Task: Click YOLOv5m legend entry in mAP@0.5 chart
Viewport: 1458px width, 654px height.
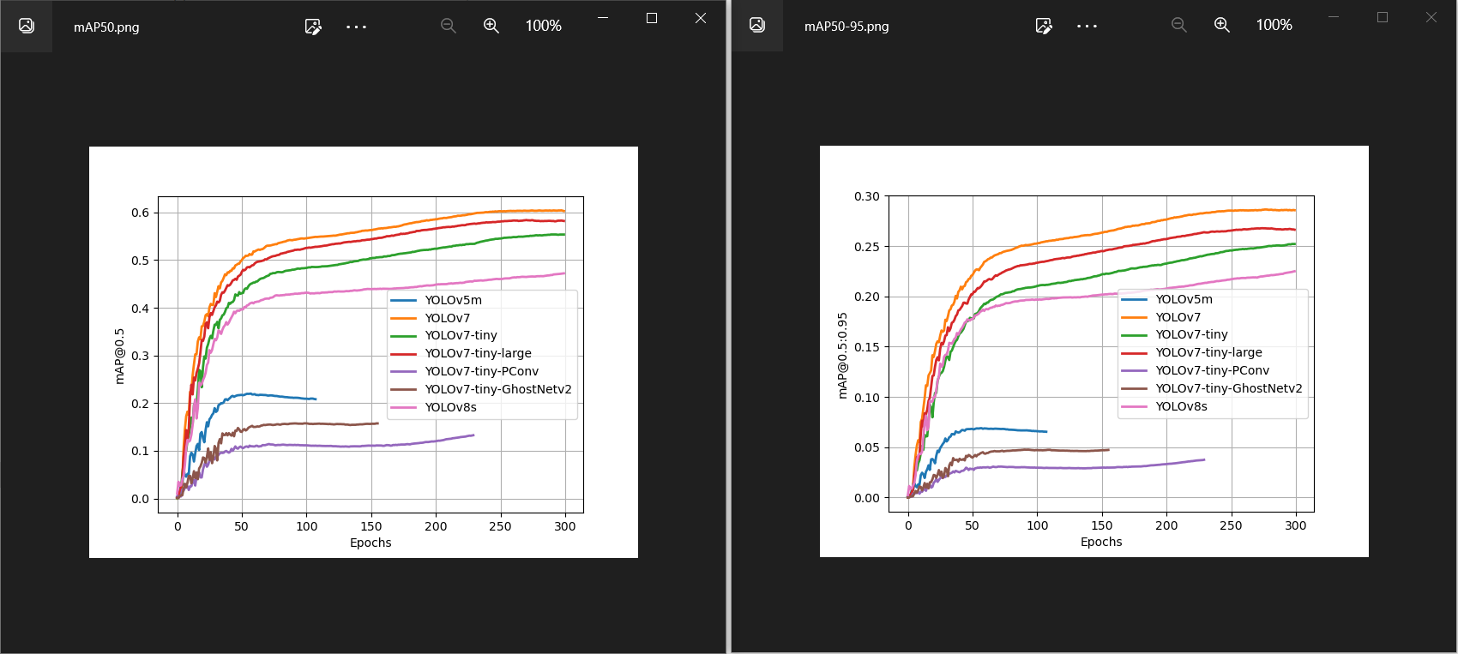Action: coord(437,300)
